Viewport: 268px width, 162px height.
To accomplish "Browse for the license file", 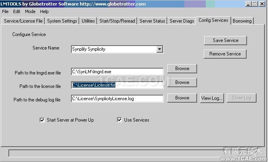I will (x=182, y=82).
